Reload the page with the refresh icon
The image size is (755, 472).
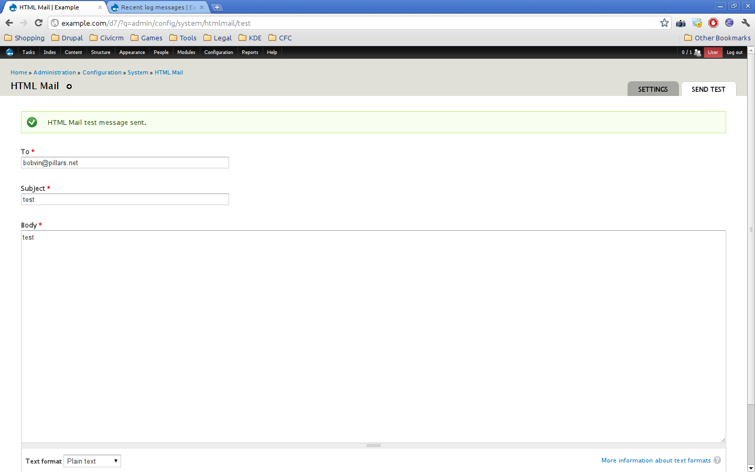[38, 23]
